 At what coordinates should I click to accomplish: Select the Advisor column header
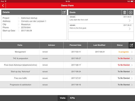[51, 45]
